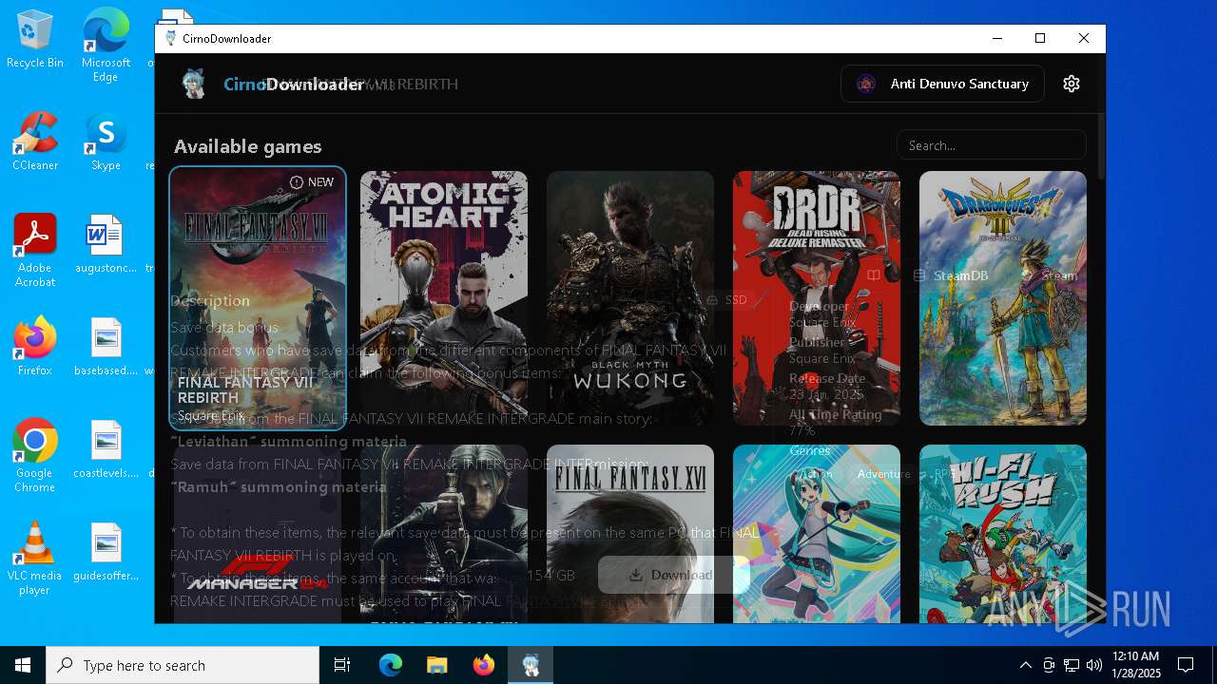This screenshot has width=1217, height=684.
Task: Click the Available games heading
Action: coord(248,146)
